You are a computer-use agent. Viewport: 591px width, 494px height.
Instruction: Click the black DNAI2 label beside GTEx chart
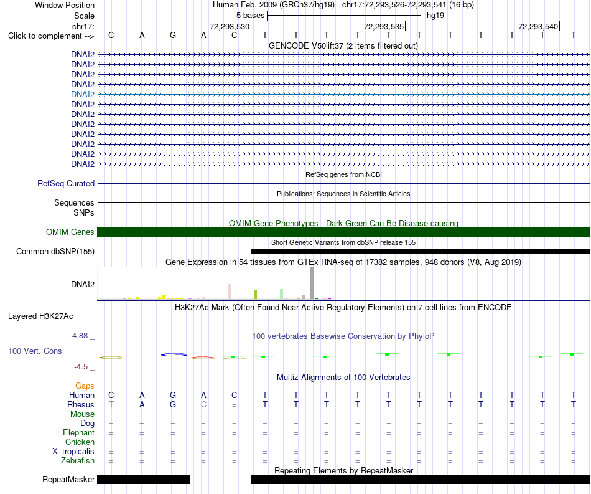(x=83, y=284)
